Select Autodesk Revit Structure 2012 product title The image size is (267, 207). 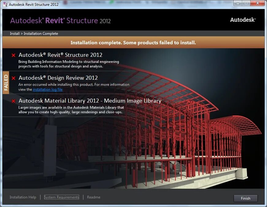click(x=60, y=55)
